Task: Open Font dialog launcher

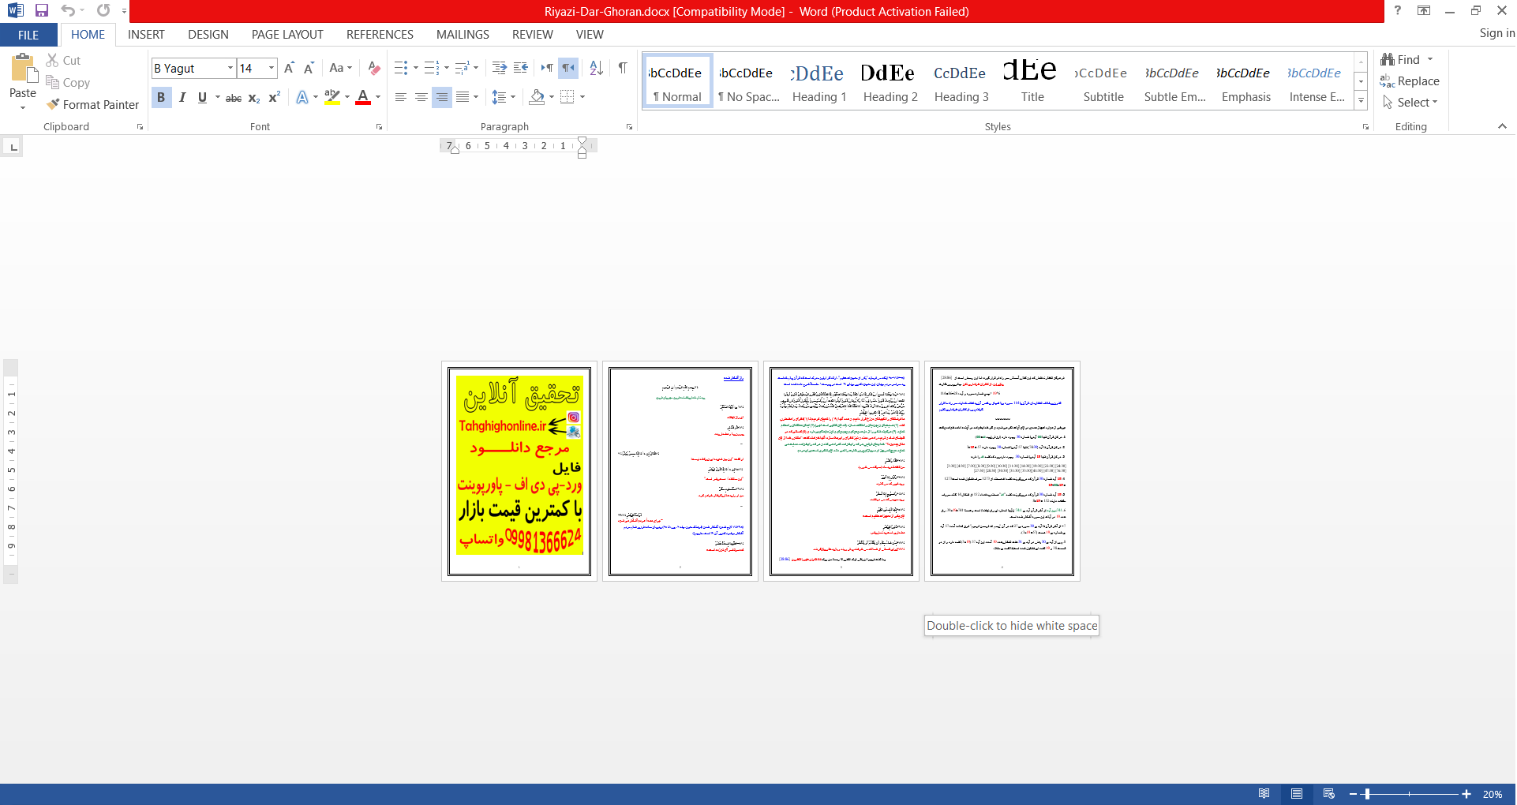Action: tap(379, 126)
